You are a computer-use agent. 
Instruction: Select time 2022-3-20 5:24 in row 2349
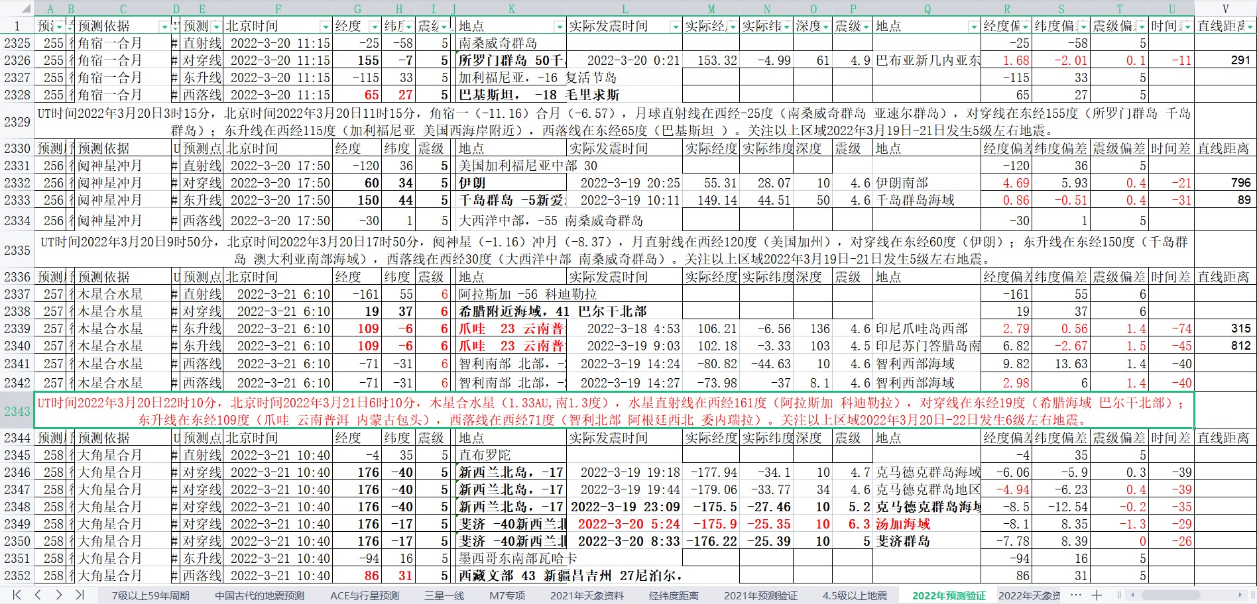(x=625, y=524)
